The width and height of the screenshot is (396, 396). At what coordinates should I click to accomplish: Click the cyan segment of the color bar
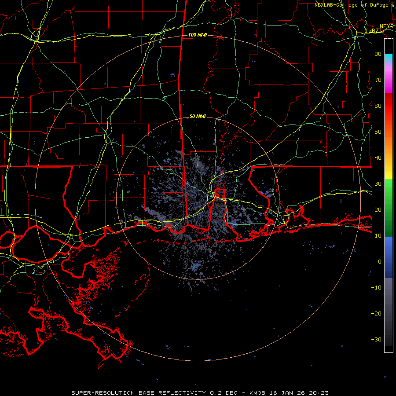[389, 58]
